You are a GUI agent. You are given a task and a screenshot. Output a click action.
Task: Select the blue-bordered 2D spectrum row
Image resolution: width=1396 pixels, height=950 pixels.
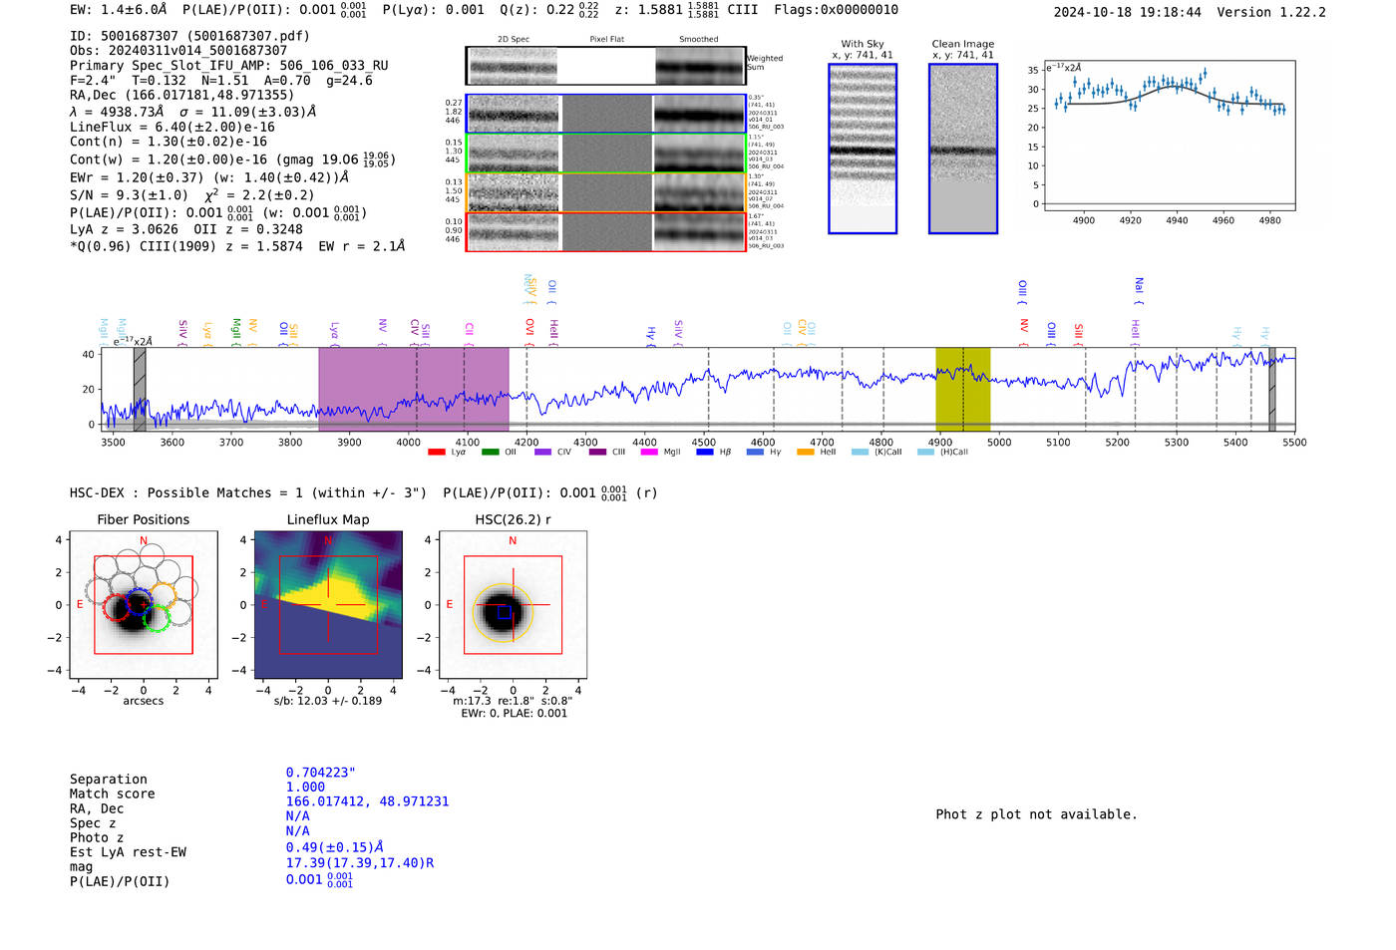tap(606, 114)
